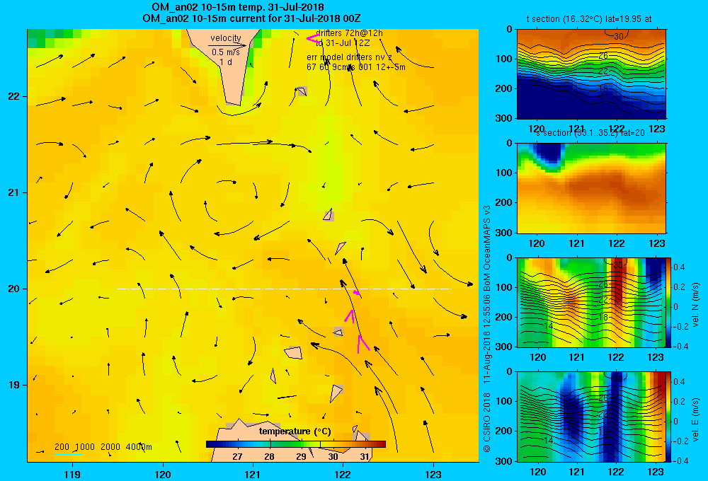Click the 'vel. E (m/s)' colorbar label
This screenshot has width=708, height=481.
pos(696,418)
